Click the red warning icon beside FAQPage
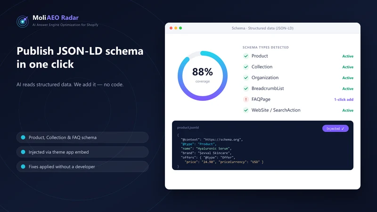The image size is (377, 212). [246, 99]
